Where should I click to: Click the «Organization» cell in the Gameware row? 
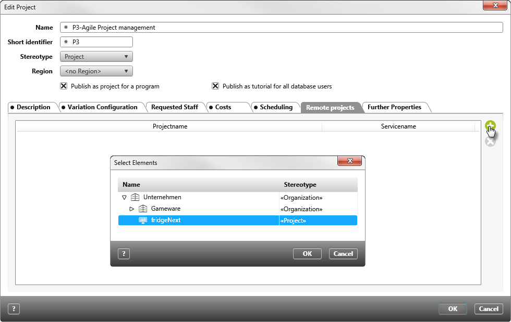pyautogui.click(x=318, y=209)
